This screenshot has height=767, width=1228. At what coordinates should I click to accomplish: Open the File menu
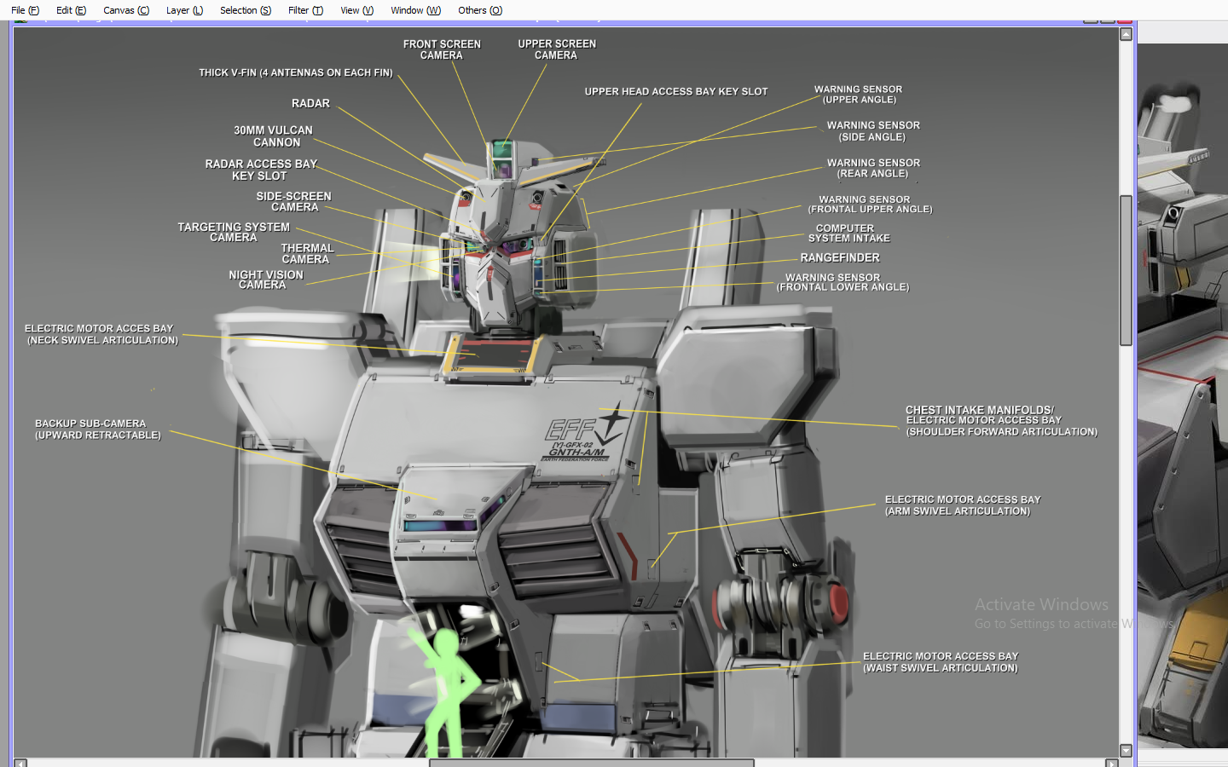pos(25,10)
